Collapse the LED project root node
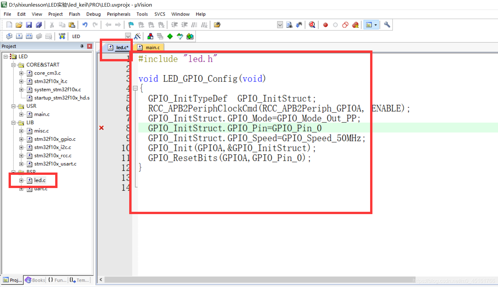The image size is (498, 287). (x=6, y=57)
